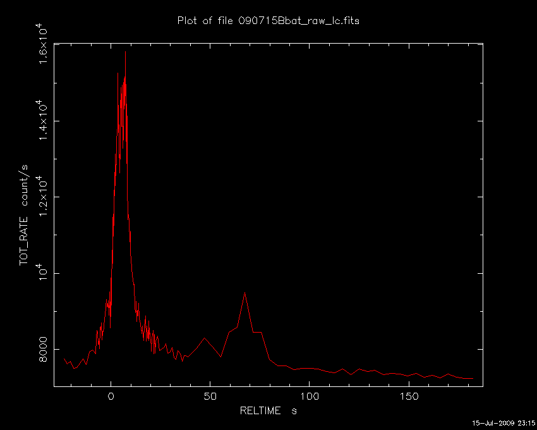The image size is (537, 430).
Task: Click x-axis tick label 150
Action: [409, 396]
